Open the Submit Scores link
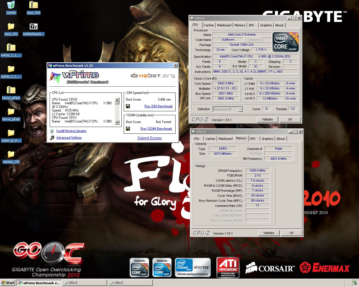Screen dimensions: 359x287 coord(149,138)
